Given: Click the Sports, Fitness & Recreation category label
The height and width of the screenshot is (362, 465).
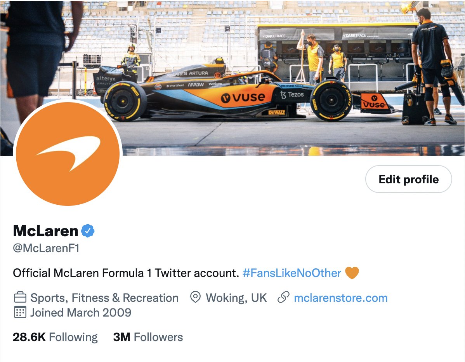Looking at the screenshot, I should click(x=104, y=298).
